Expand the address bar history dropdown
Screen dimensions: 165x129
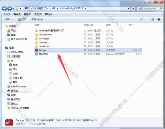point(129,9)
